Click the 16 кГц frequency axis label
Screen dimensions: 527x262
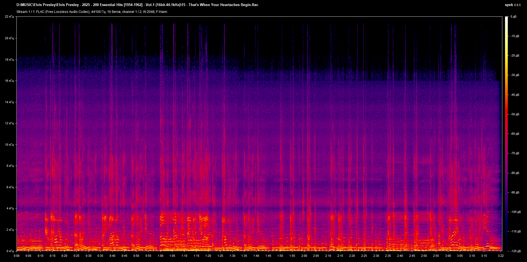9,81
